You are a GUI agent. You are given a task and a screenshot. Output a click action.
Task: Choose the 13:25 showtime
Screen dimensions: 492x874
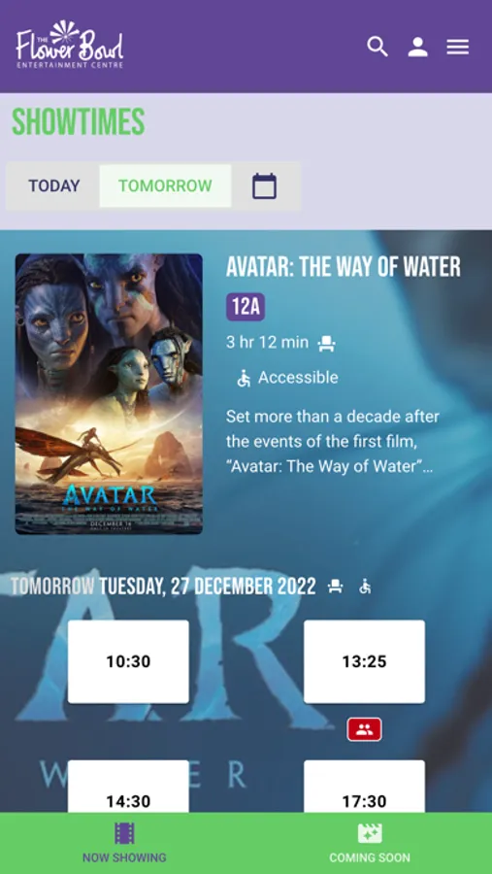tap(365, 661)
